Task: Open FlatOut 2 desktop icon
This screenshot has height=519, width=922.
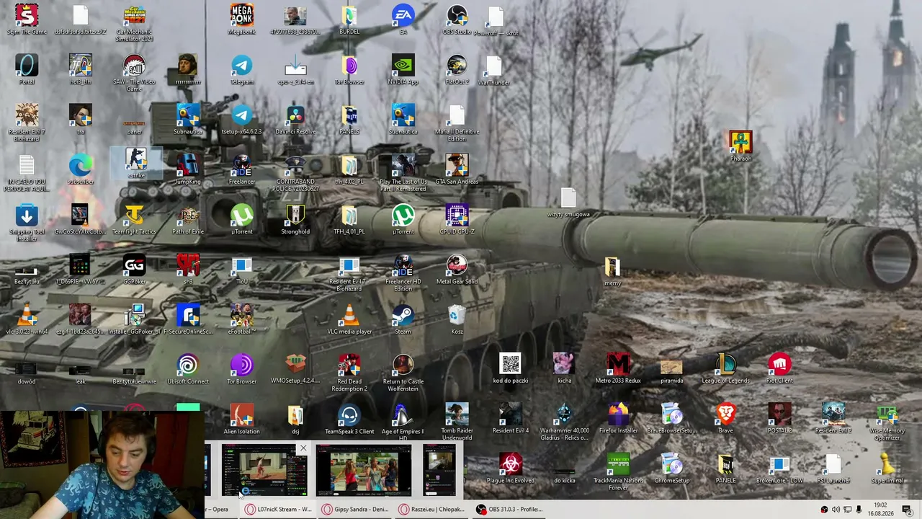Action: 457,69
